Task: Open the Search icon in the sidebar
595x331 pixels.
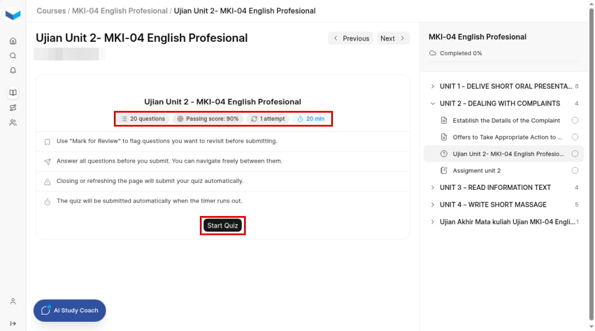Action: pyautogui.click(x=13, y=56)
